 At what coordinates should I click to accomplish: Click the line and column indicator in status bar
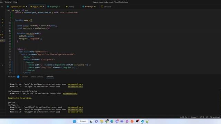[184, 117]
